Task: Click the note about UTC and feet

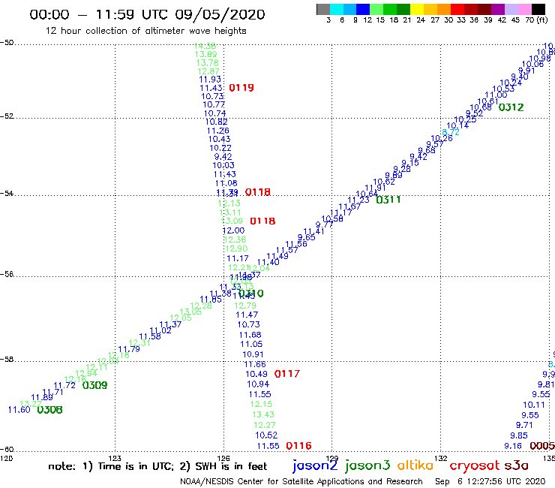Action: point(157,466)
